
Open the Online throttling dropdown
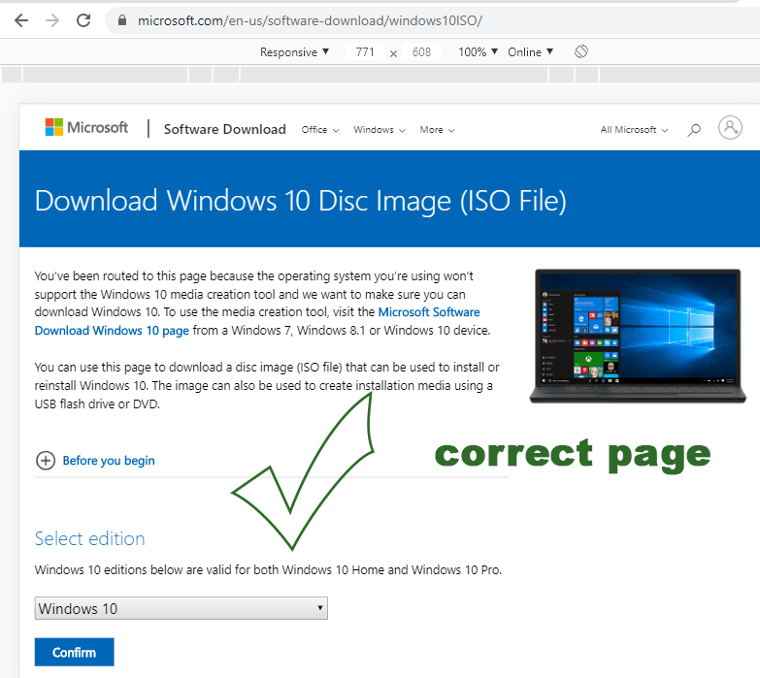[x=530, y=51]
